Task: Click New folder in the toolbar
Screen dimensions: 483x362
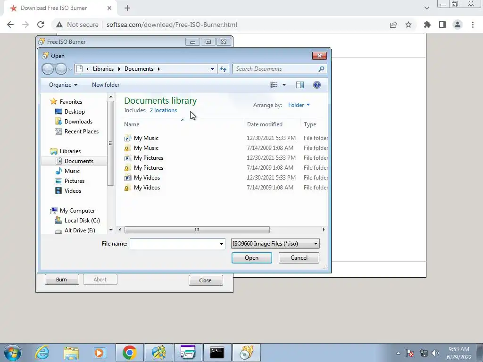Action: click(x=106, y=85)
